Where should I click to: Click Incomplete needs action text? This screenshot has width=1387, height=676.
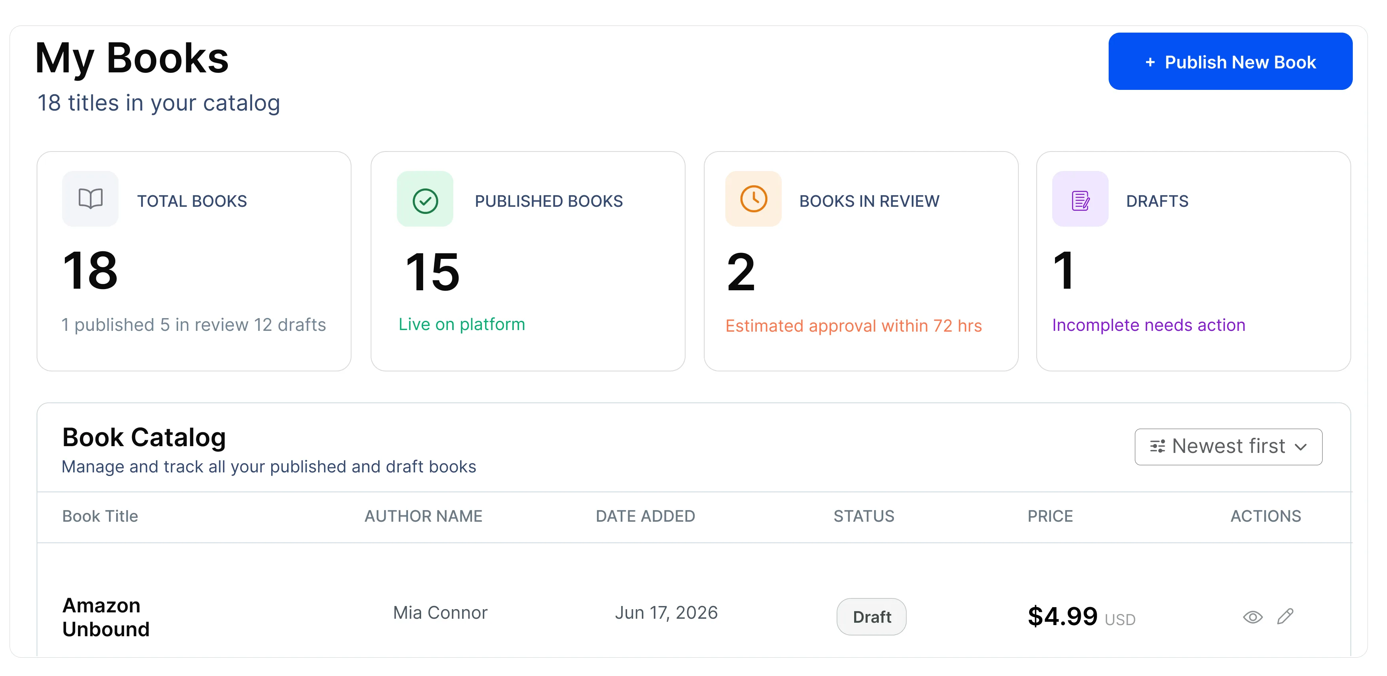click(1148, 325)
